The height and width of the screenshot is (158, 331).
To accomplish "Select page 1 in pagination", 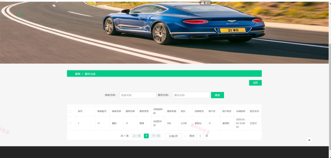I will [x=146, y=136].
